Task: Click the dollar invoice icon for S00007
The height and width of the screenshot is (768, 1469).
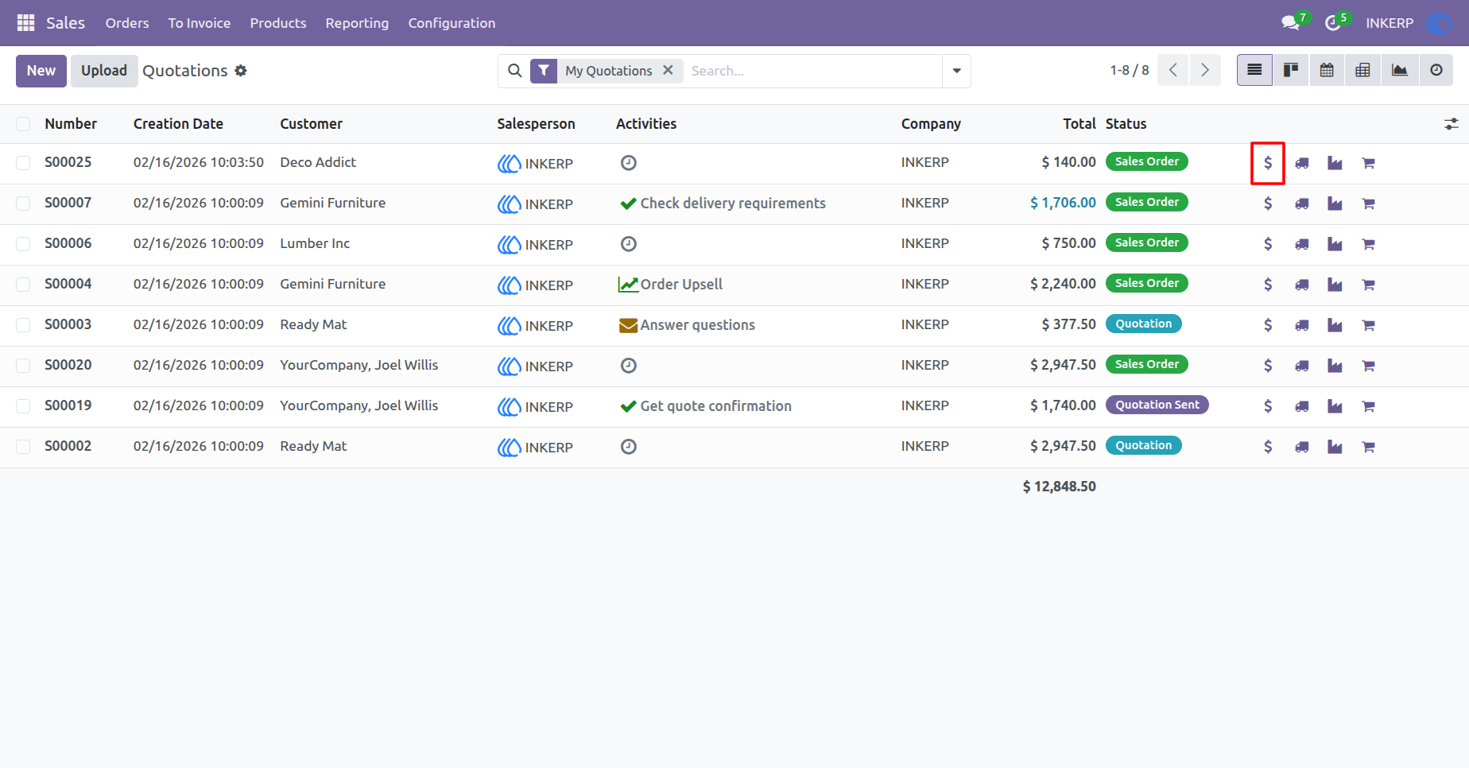Action: point(1268,204)
